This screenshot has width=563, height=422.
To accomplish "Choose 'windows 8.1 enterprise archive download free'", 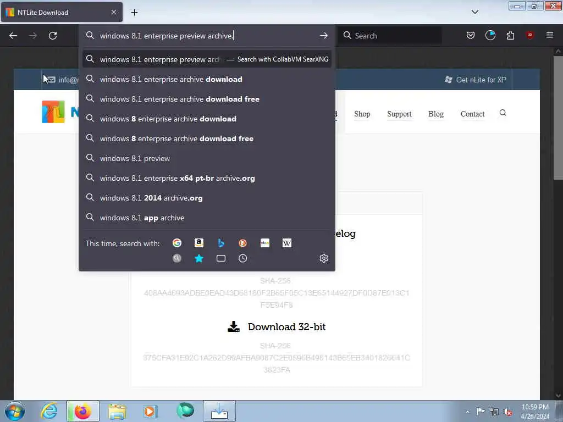I will point(207,99).
